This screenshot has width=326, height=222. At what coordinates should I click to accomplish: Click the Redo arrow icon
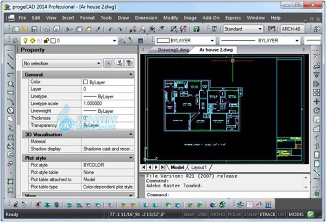tap(120, 29)
